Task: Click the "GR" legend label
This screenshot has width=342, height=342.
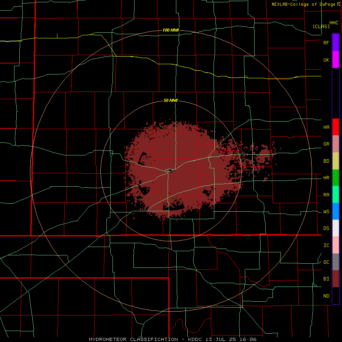Action: 326,144
